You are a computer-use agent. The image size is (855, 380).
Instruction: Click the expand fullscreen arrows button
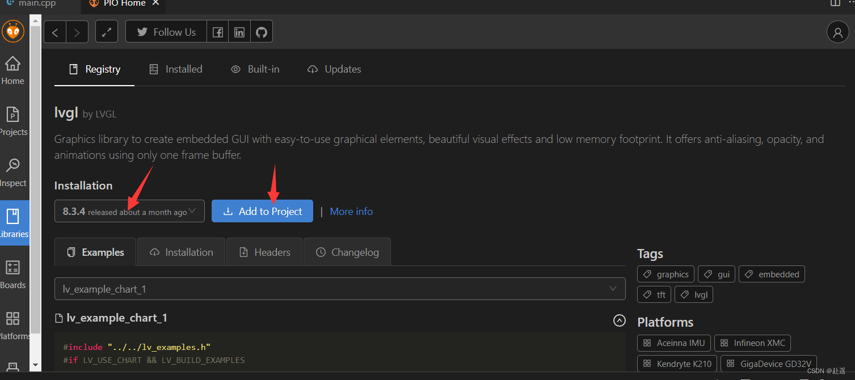(x=107, y=32)
